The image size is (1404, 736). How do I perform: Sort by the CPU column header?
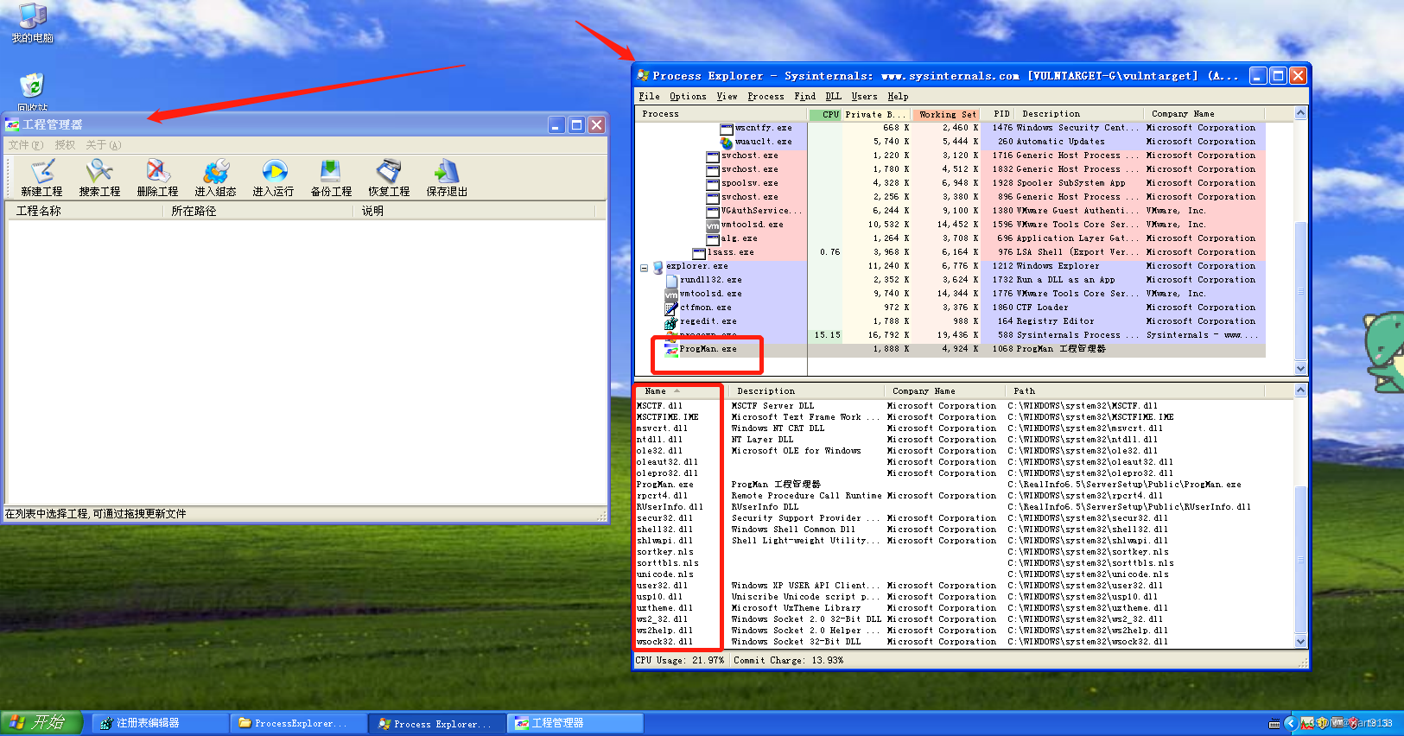(825, 114)
